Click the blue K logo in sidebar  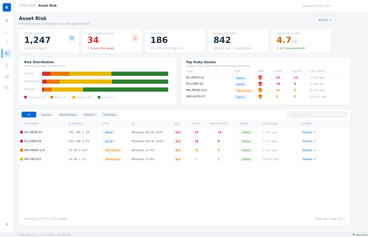7,7
